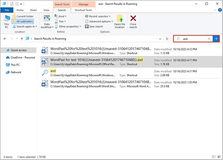Click New folder icon in quick access toolbar
Image resolution: width=223 pixels, height=160 pixels.
17,4
